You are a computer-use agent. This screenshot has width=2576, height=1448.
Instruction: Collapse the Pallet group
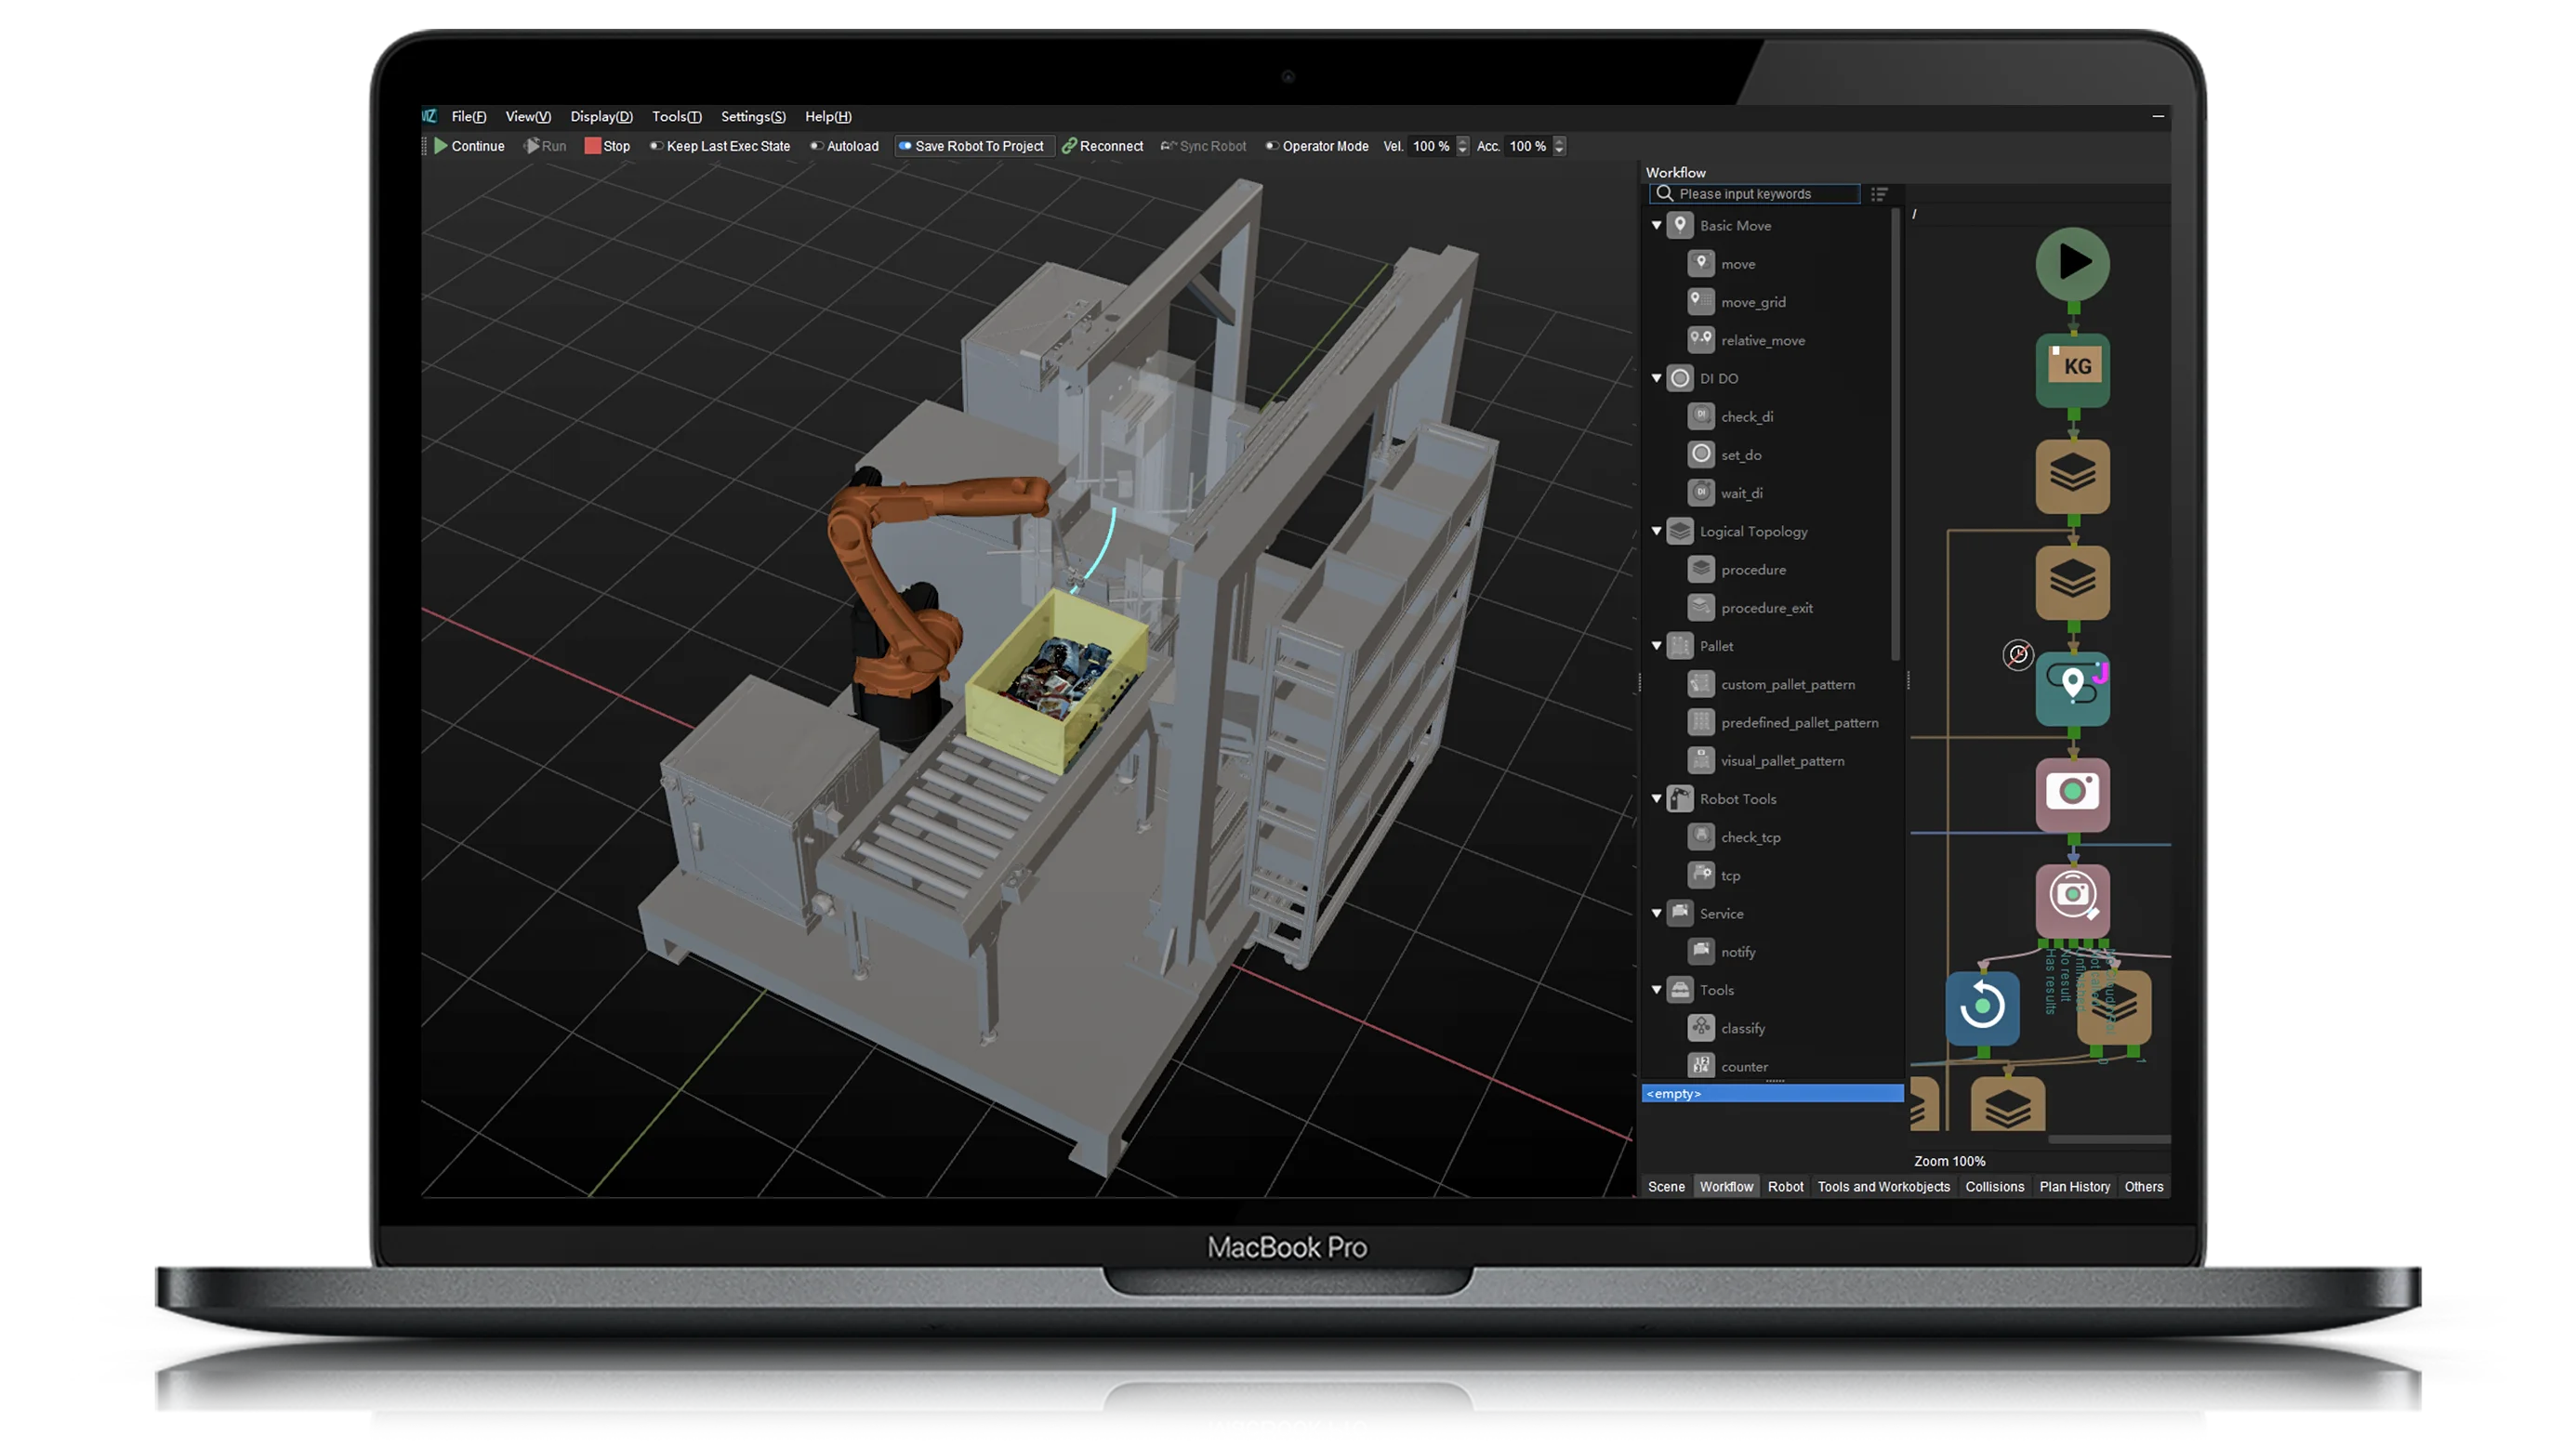pos(1656,646)
